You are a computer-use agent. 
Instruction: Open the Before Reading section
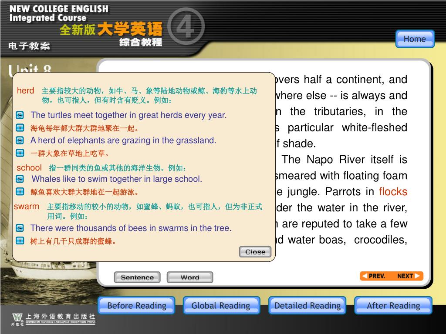click(136, 306)
